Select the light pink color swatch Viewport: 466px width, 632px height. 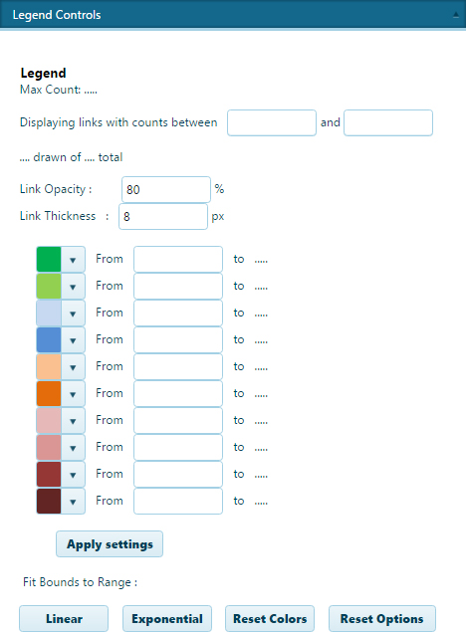click(x=49, y=421)
